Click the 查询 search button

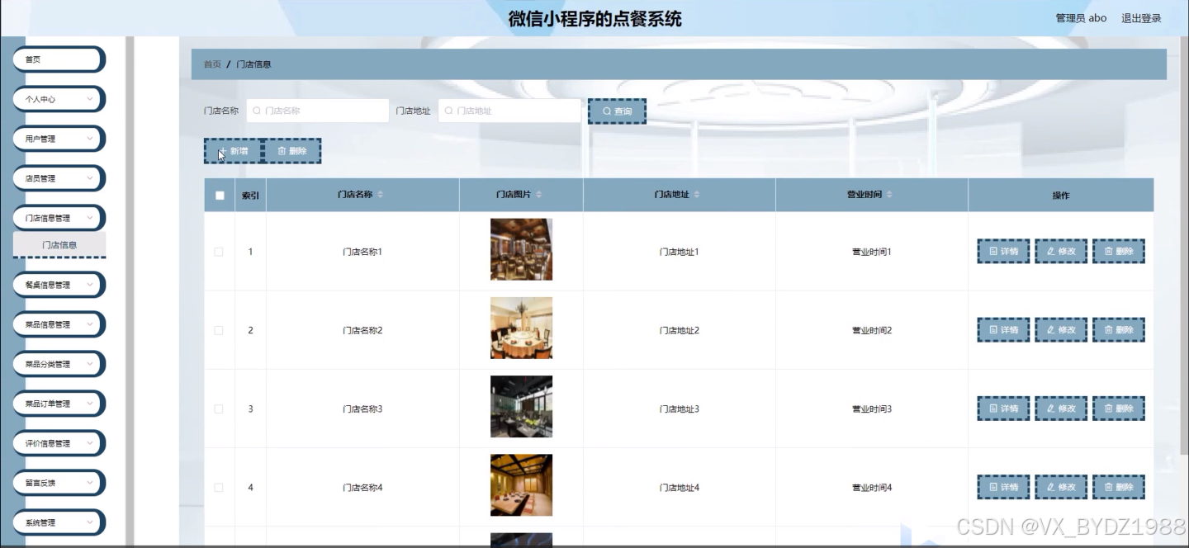[617, 111]
